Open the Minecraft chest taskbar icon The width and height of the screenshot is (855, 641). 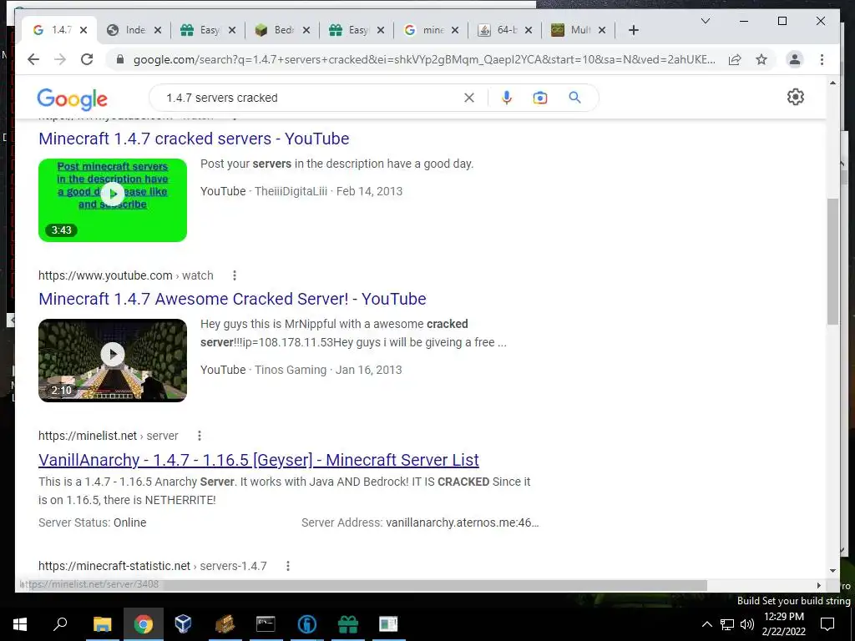point(225,624)
